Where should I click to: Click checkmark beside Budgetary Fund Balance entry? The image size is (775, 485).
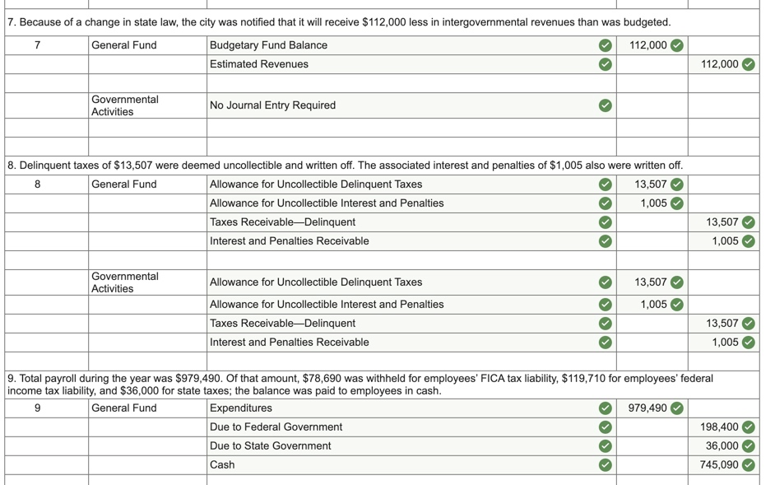(x=606, y=44)
